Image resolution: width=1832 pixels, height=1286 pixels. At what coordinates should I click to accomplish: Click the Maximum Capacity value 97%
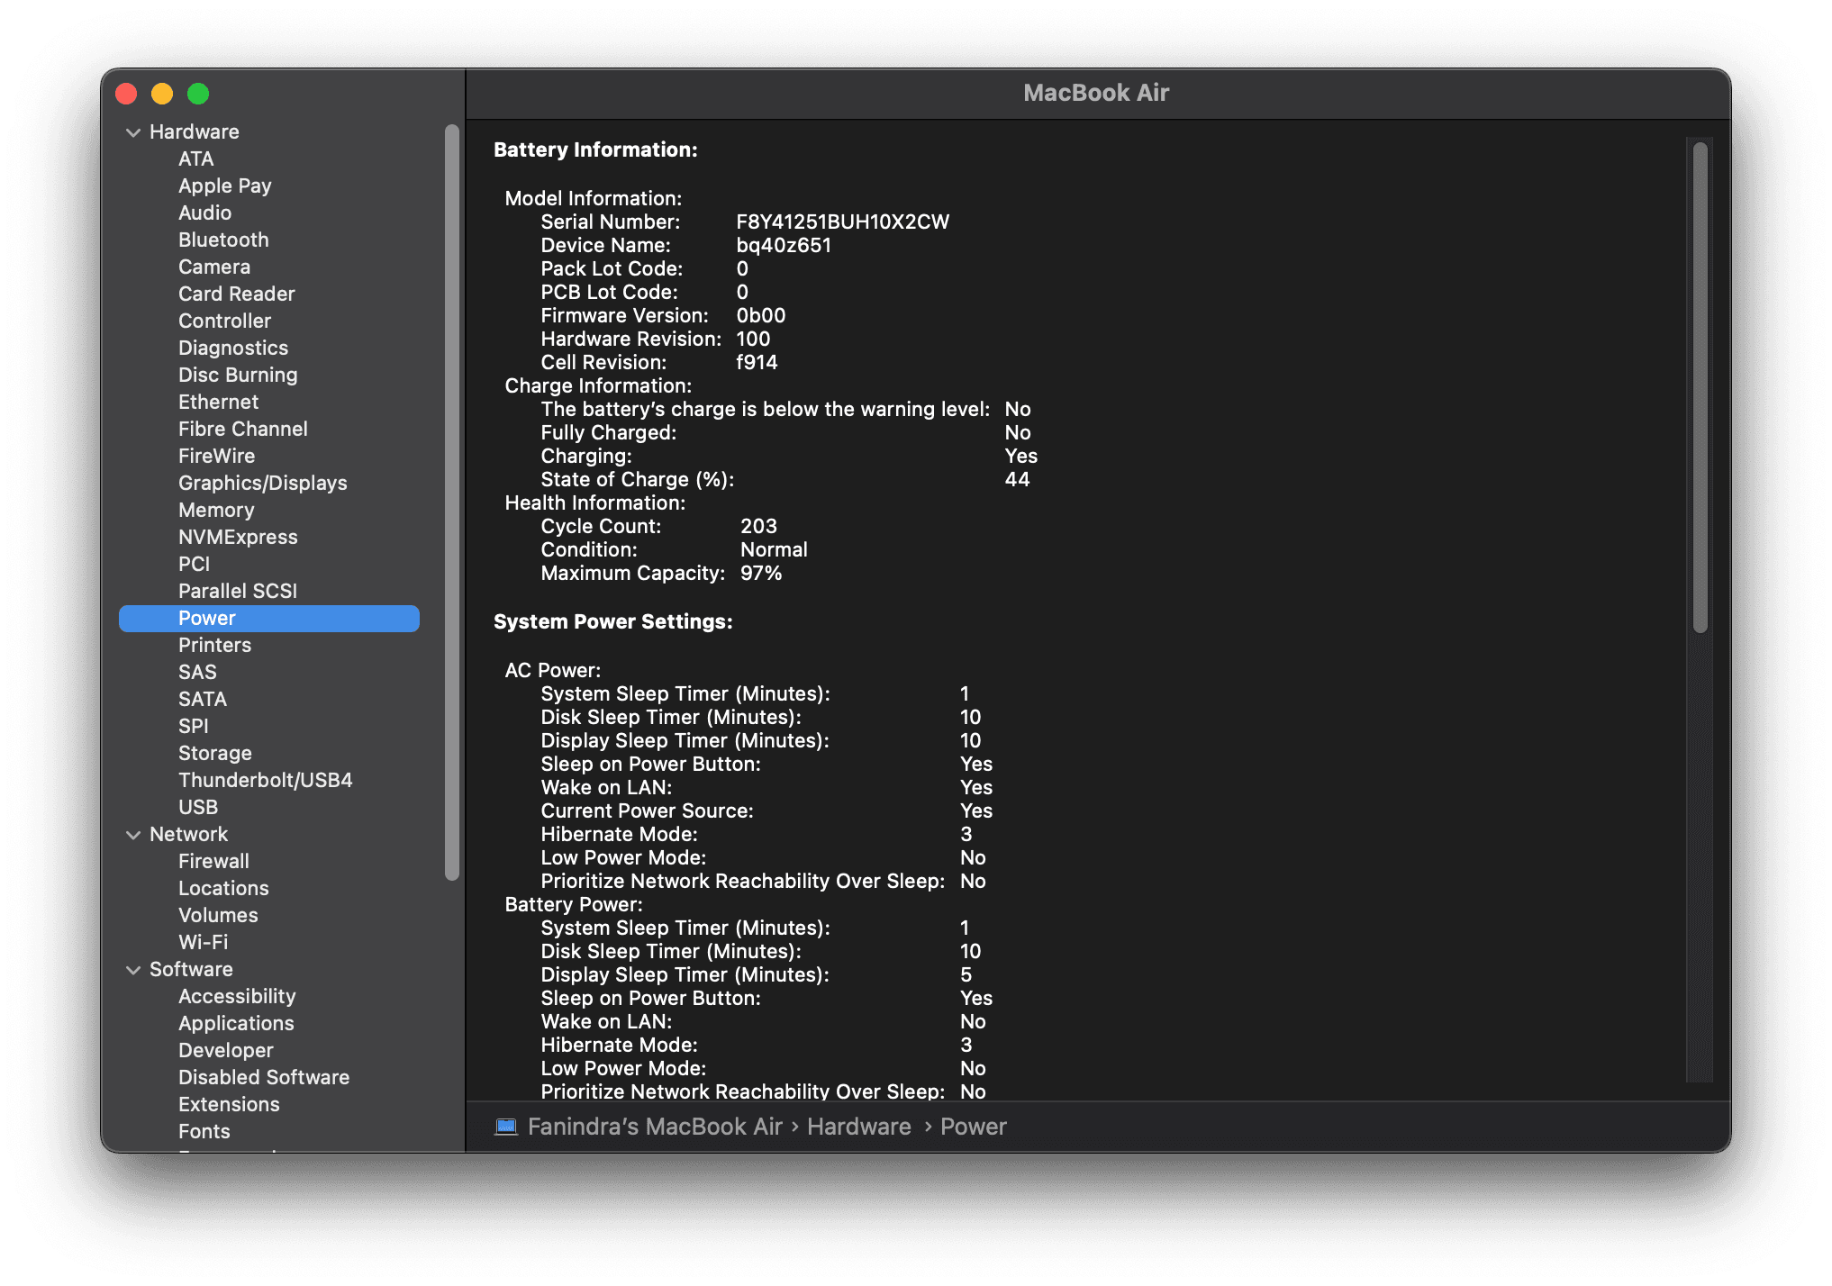pyautogui.click(x=761, y=573)
